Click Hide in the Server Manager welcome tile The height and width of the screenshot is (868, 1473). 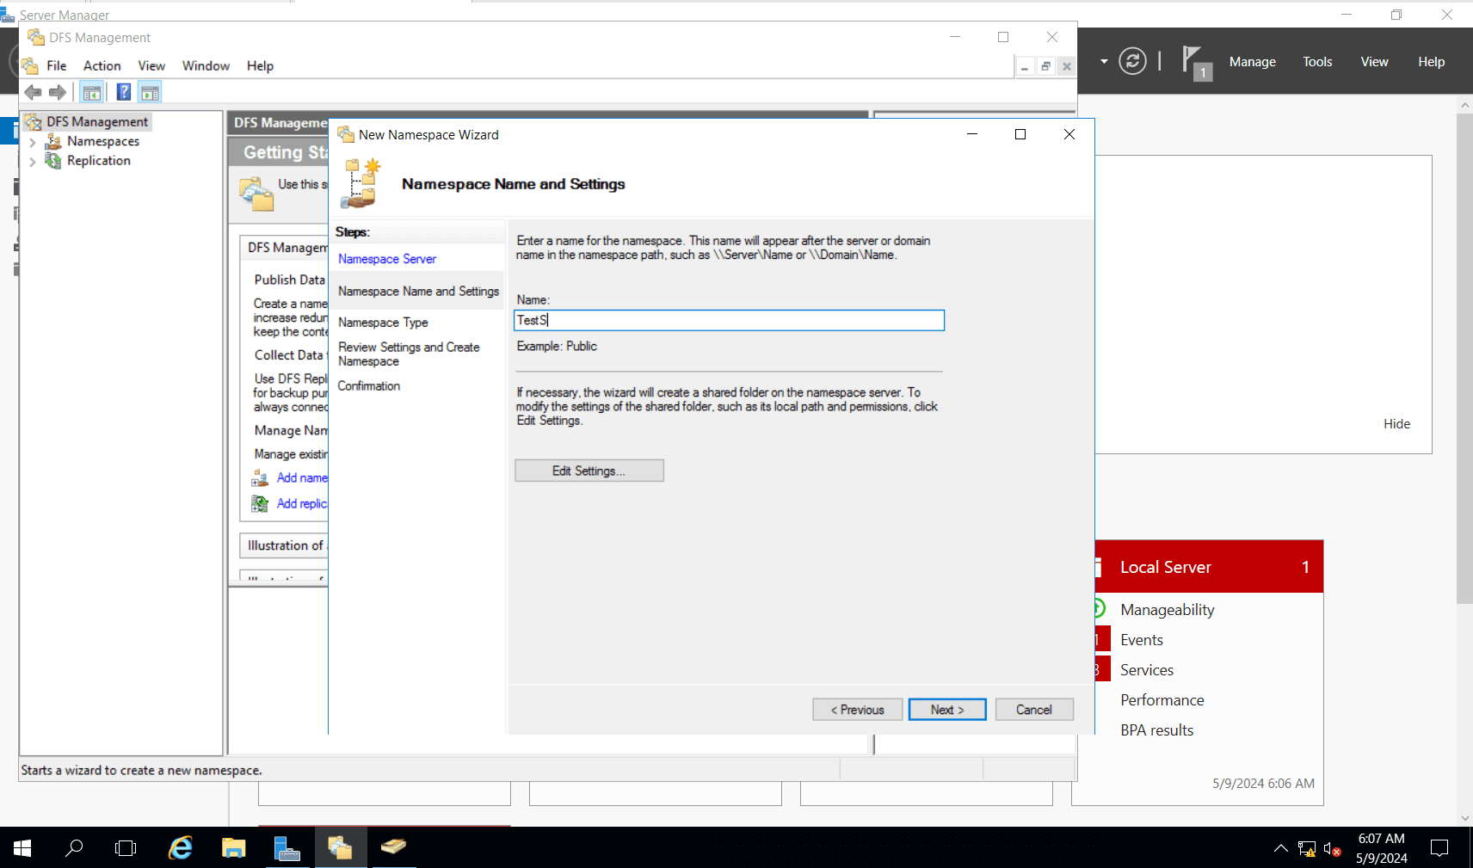(x=1397, y=424)
